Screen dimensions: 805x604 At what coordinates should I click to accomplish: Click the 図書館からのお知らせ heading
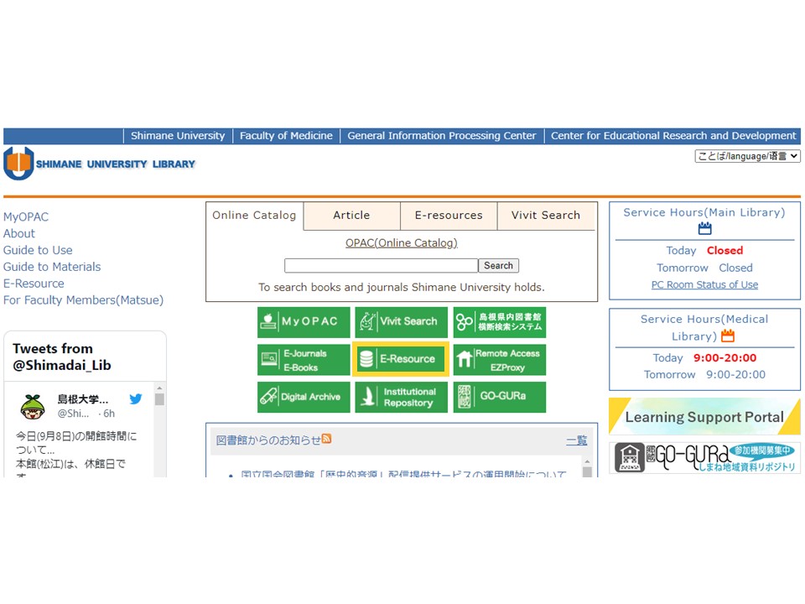(x=268, y=440)
